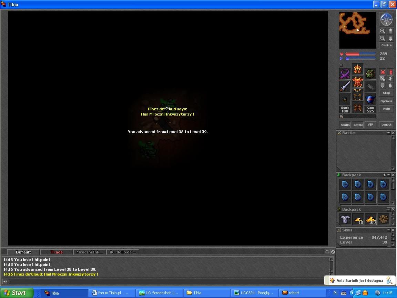Click the sword in the weapon slot
Viewport: 397px width, 298px height.
click(x=345, y=87)
